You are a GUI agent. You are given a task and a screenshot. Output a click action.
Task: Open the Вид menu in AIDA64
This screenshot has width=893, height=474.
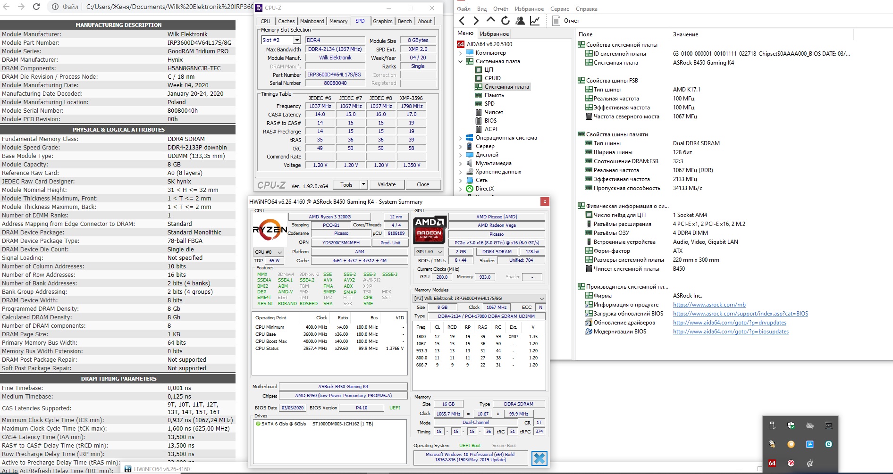482,8
